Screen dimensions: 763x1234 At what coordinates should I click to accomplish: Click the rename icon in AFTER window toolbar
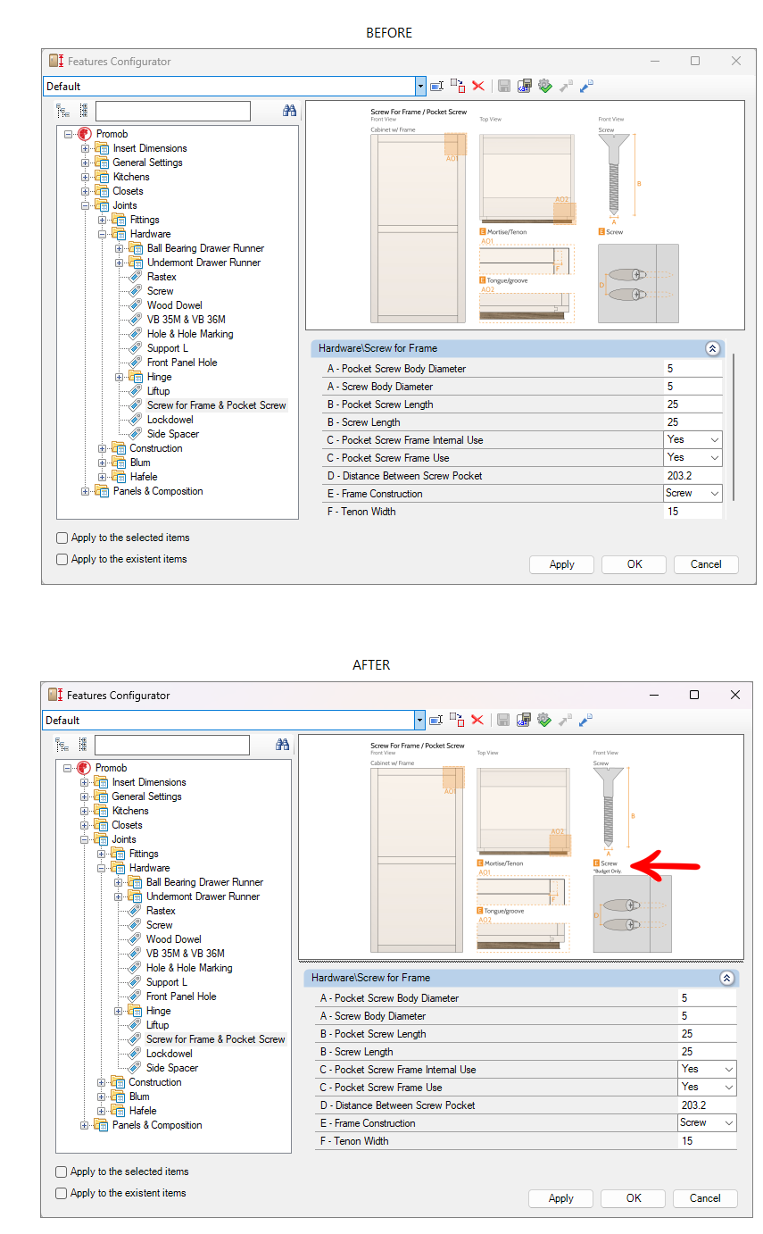point(436,720)
